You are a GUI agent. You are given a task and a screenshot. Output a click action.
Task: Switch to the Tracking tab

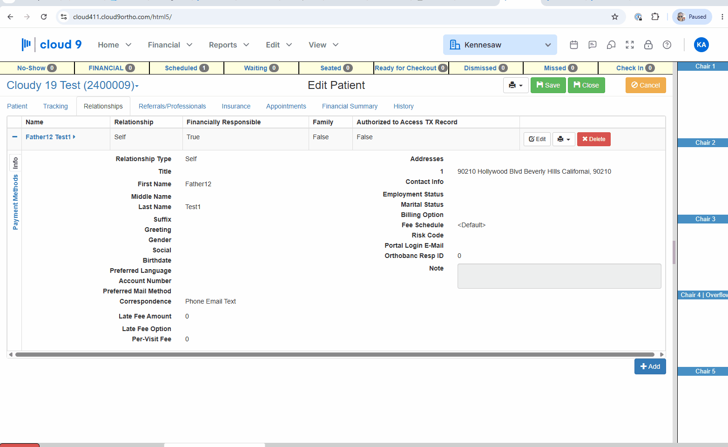click(55, 106)
